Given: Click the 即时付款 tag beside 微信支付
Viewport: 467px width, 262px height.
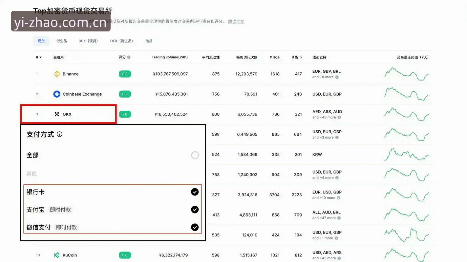Looking at the screenshot, I should 67,227.
